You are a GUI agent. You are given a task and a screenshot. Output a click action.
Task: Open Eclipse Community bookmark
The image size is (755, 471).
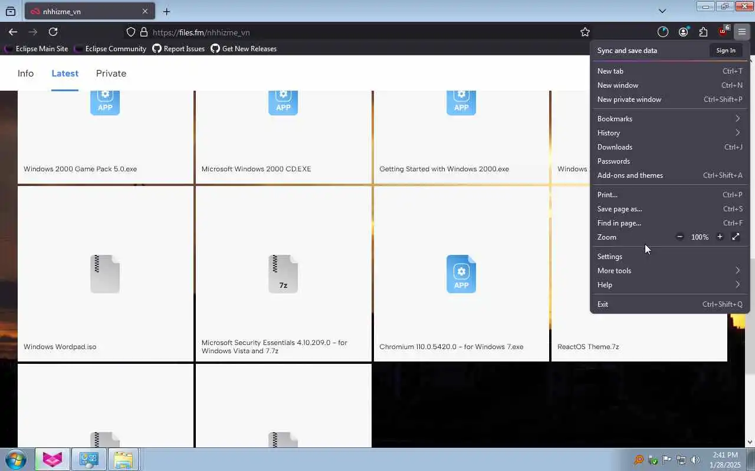[110, 49]
